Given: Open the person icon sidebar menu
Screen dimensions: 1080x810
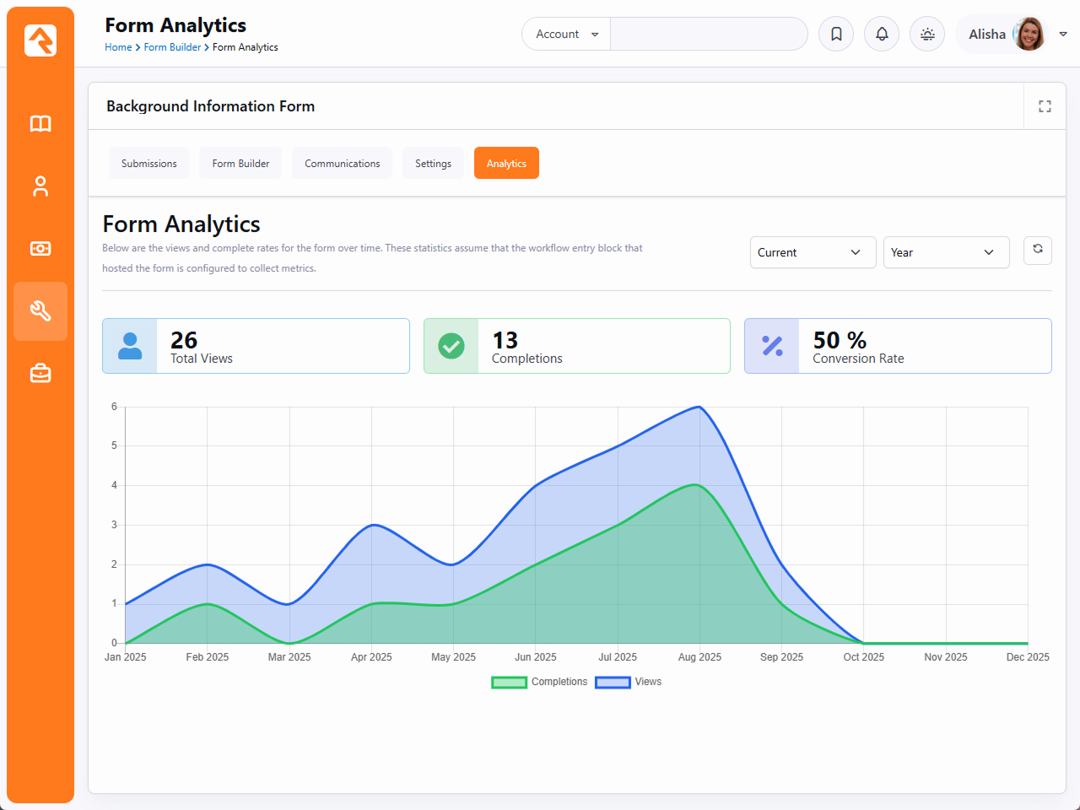Looking at the screenshot, I should [x=40, y=186].
